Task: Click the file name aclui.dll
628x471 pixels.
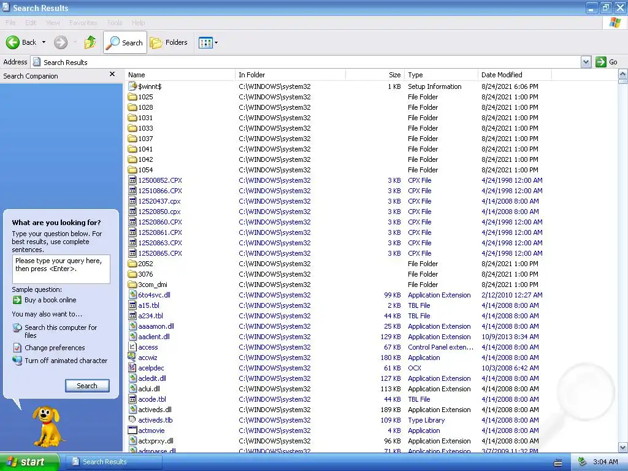Action: 149,389
